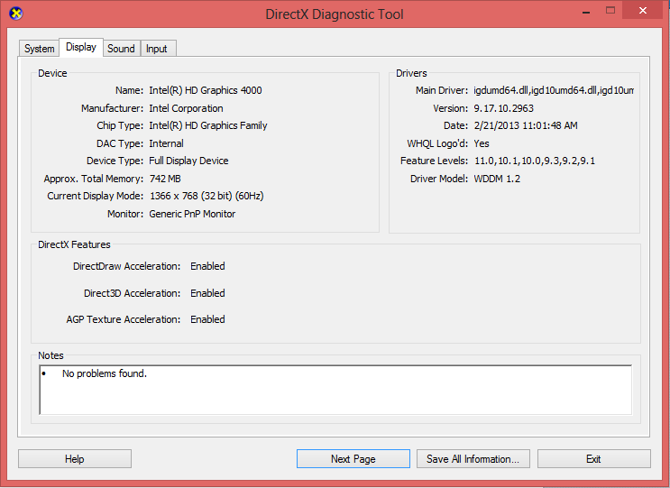The image size is (670, 488).
Task: Switch to the System tab
Action: (x=39, y=49)
